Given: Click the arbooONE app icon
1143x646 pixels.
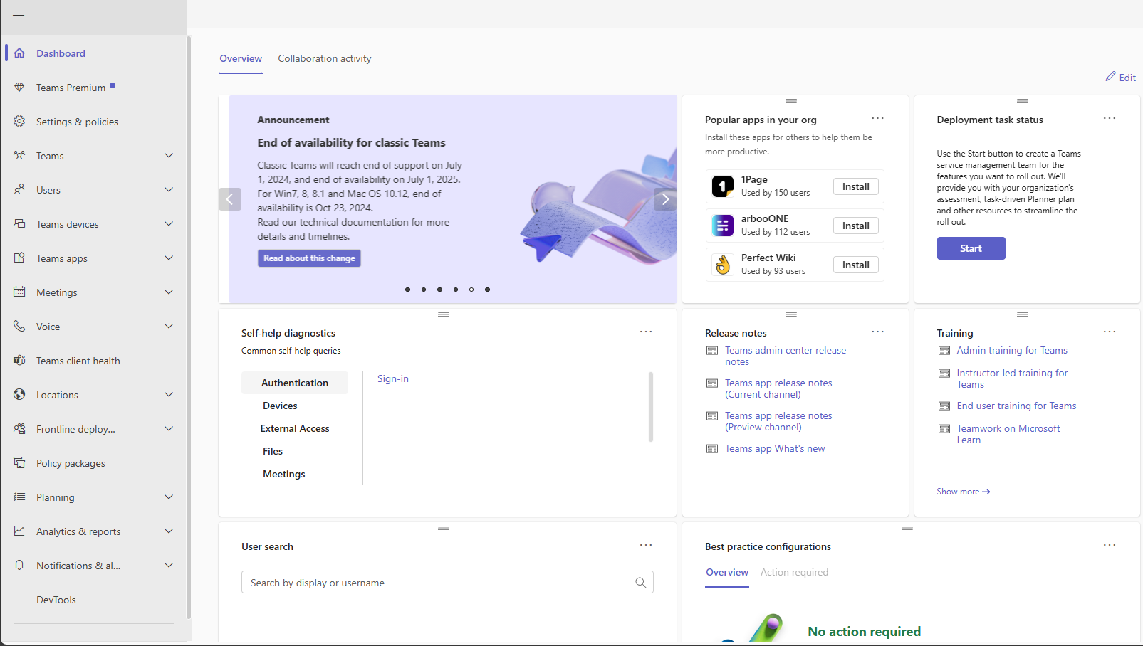Looking at the screenshot, I should [x=723, y=226].
